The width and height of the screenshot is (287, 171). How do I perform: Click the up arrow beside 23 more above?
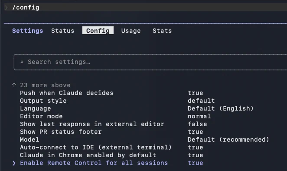(14, 85)
